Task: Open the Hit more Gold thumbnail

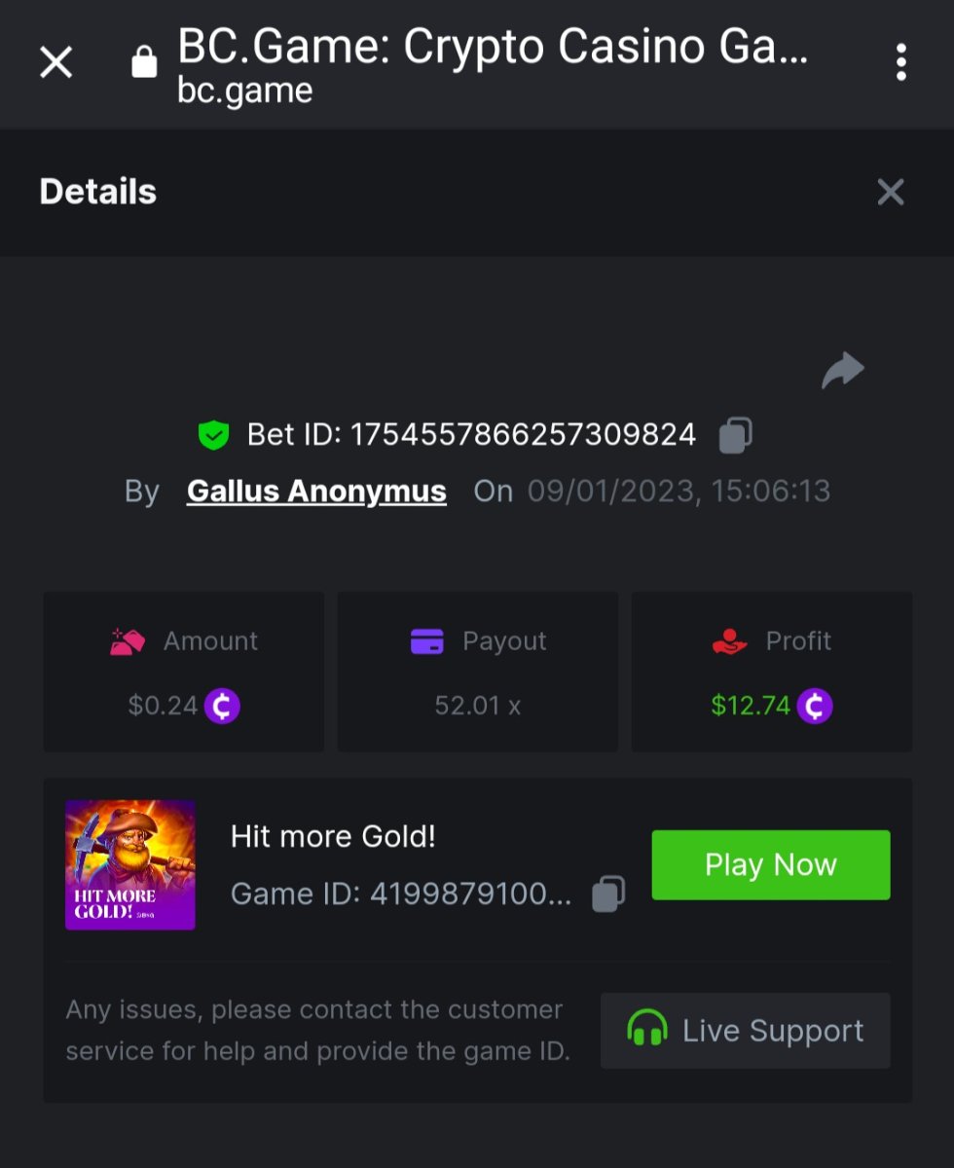Action: [x=130, y=864]
